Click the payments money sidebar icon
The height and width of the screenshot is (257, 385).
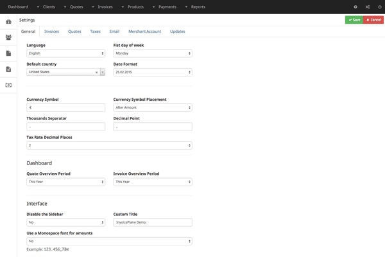8,85
